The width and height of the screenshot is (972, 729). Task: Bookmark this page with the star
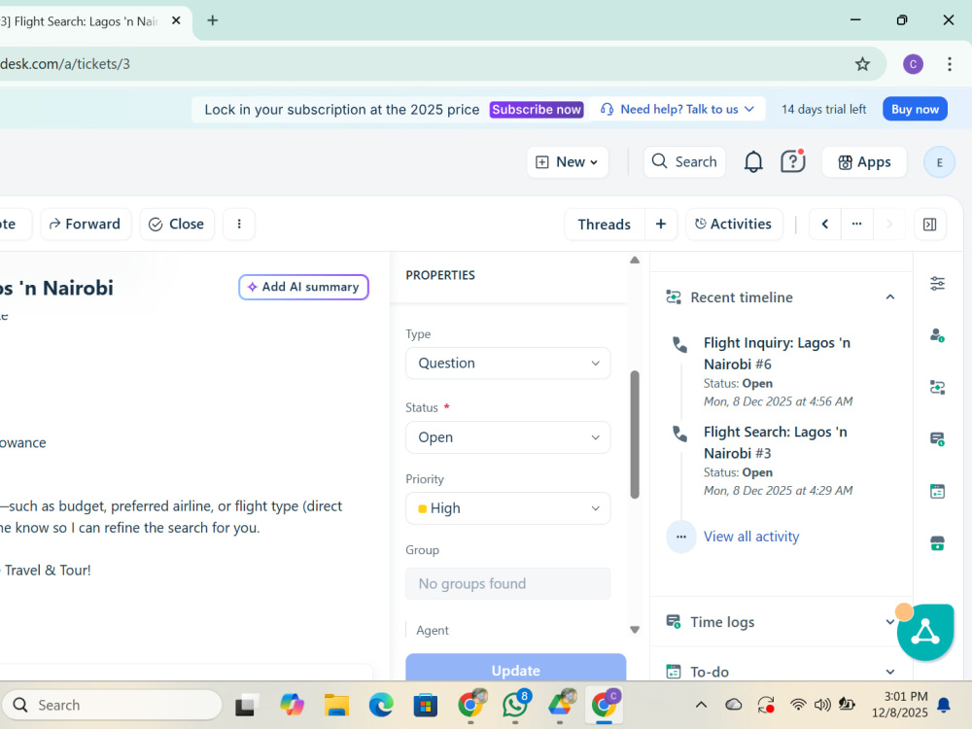click(x=862, y=64)
